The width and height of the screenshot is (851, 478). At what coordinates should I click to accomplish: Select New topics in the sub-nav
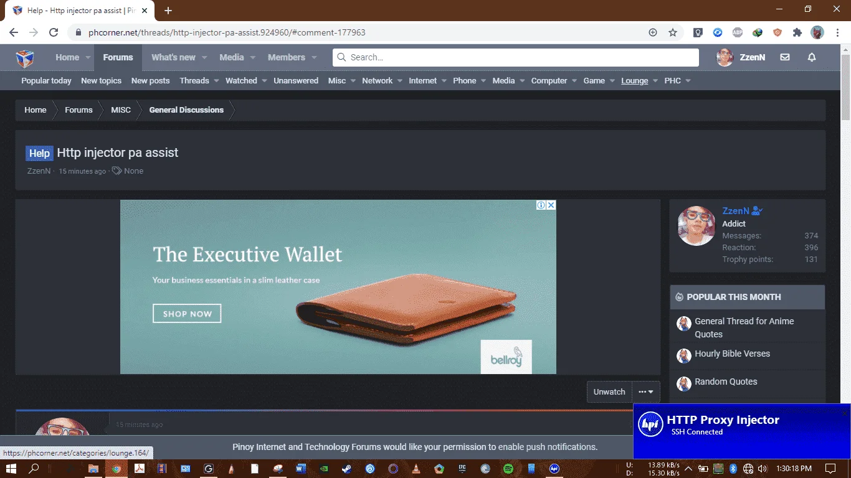click(101, 81)
